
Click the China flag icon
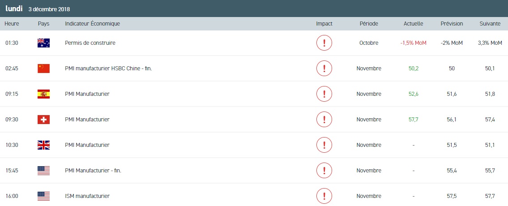(x=44, y=69)
